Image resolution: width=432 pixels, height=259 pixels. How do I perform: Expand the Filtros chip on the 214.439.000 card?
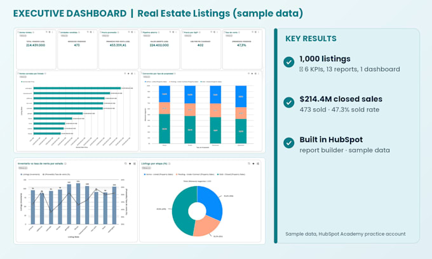pyautogui.click(x=23, y=35)
